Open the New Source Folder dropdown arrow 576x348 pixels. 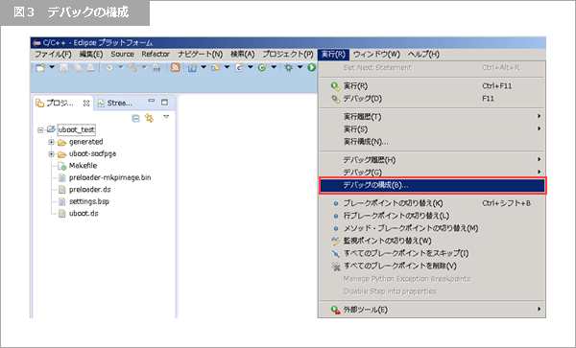tap(227, 67)
